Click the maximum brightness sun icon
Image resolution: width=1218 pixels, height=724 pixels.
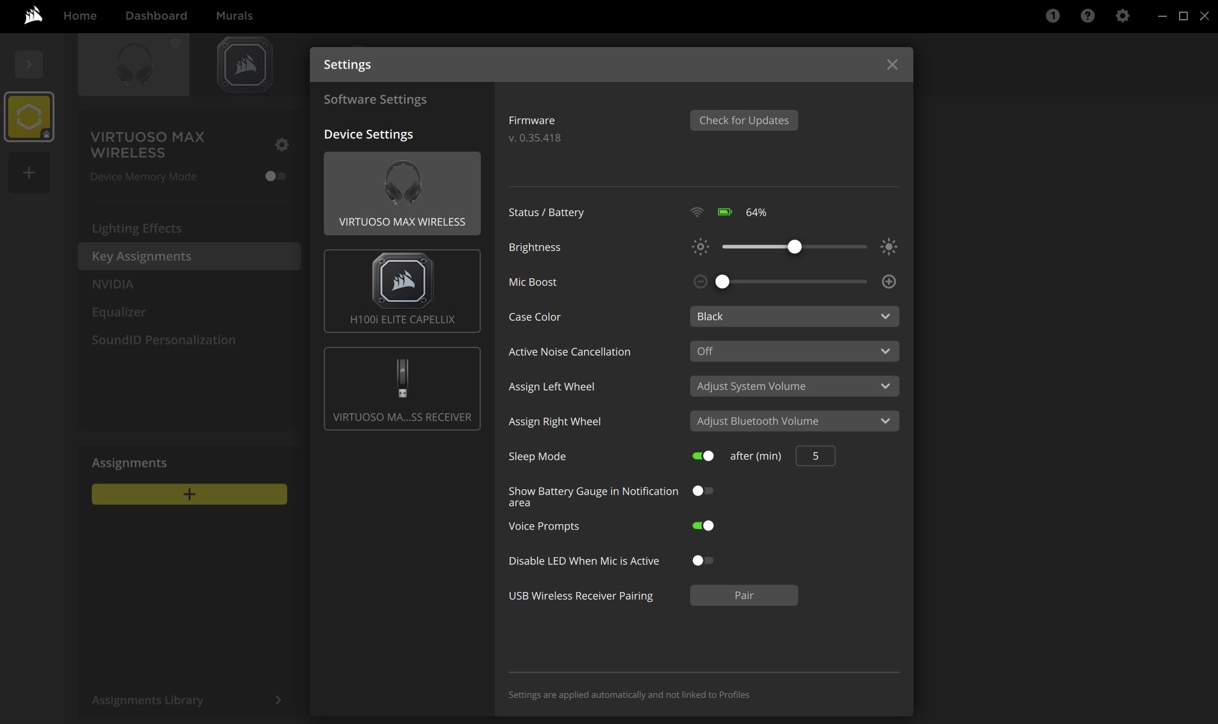888,247
